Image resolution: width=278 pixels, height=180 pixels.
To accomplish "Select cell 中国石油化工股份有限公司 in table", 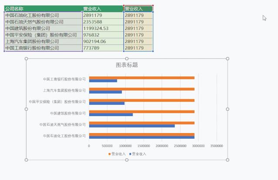I will (x=43, y=15).
